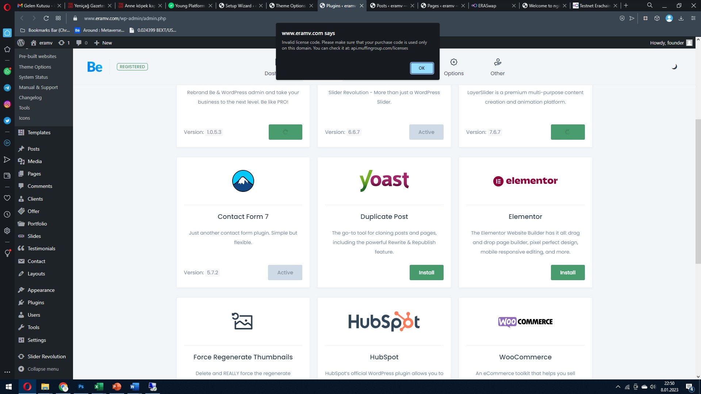Toggle dark mode moon icon
Image resolution: width=701 pixels, height=394 pixels.
click(x=674, y=67)
